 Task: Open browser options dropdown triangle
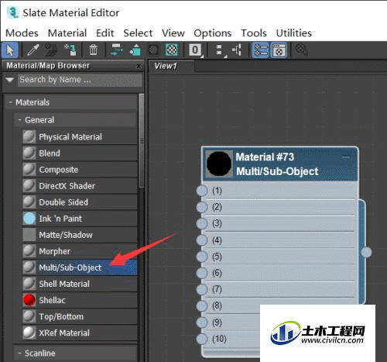(x=10, y=80)
